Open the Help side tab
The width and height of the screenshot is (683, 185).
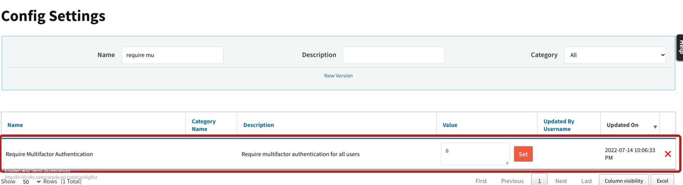click(x=680, y=48)
